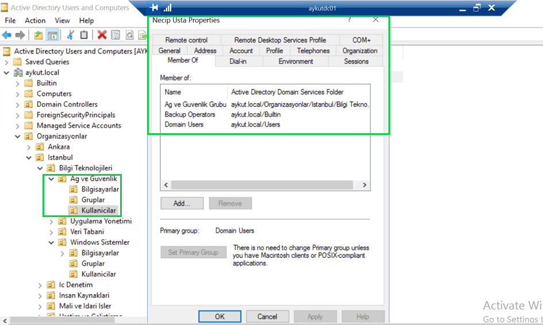Image resolution: width=543 pixels, height=325 pixels.
Task: Collapse the aykut.local domain node
Action: pyautogui.click(x=6, y=73)
